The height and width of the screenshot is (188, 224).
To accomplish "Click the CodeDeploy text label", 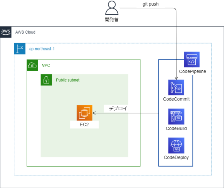I will pyautogui.click(x=176, y=158).
